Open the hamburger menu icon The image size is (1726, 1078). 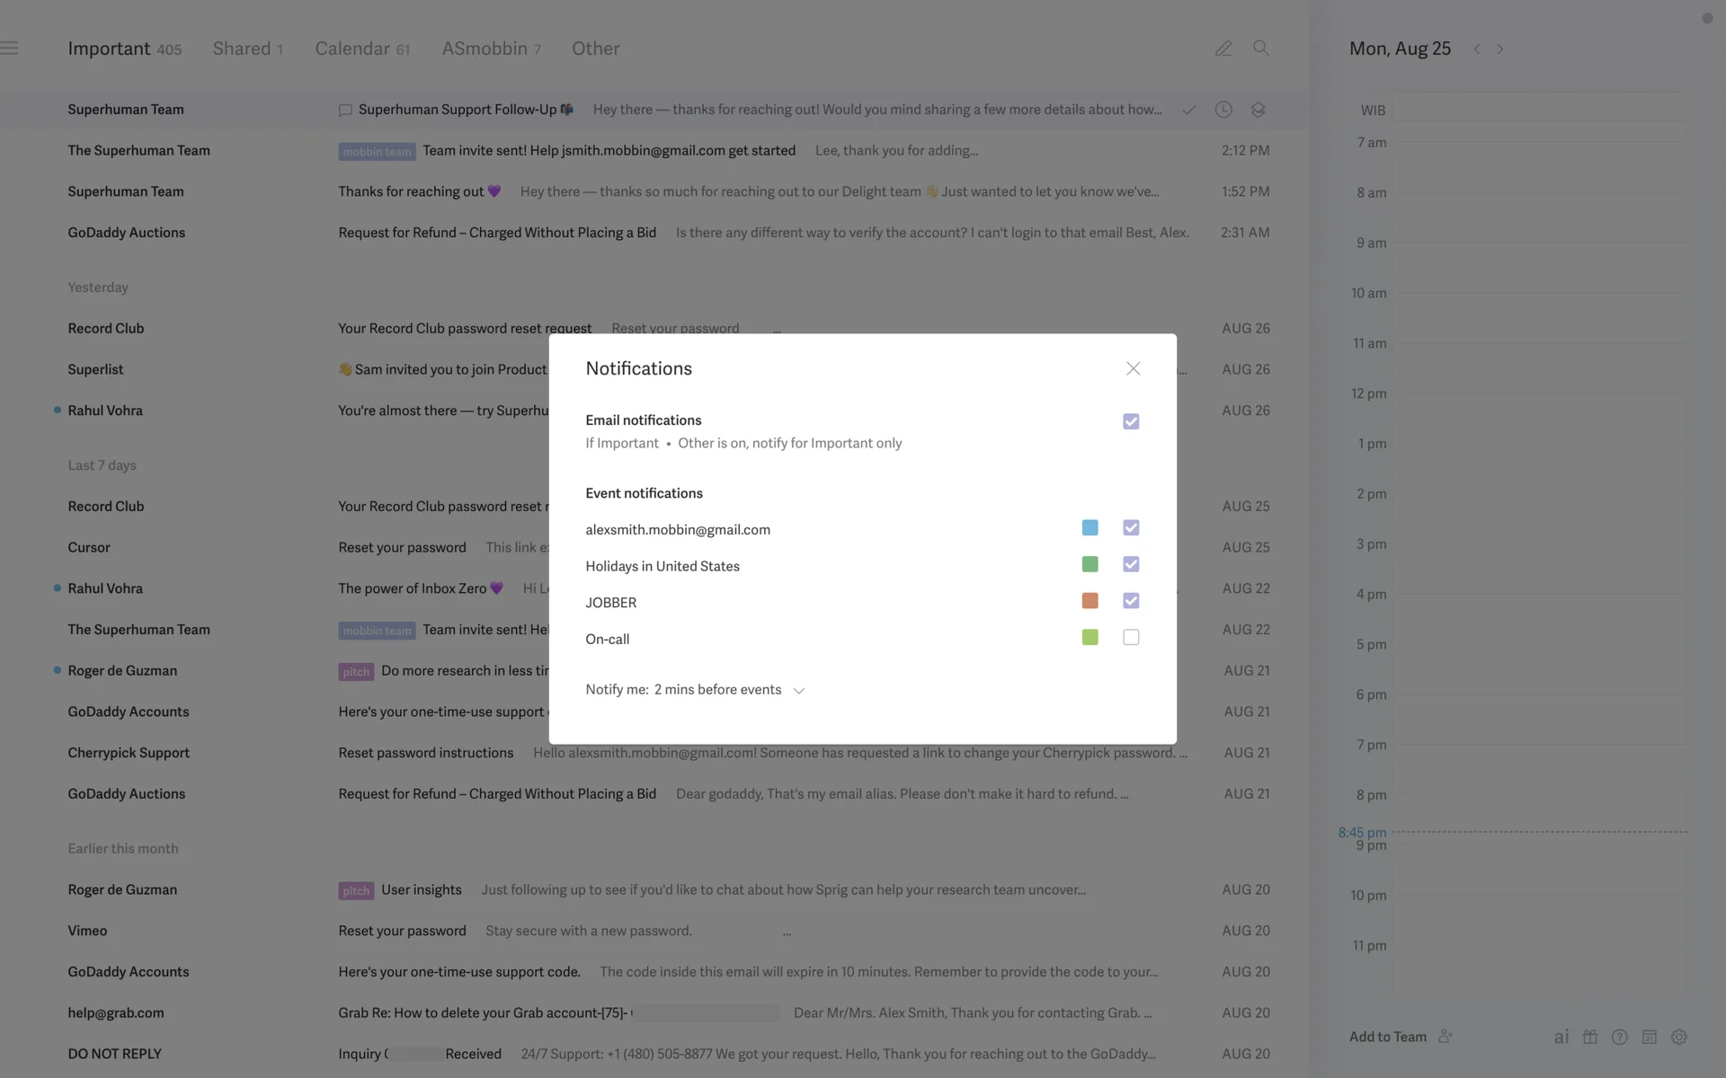[x=10, y=49]
